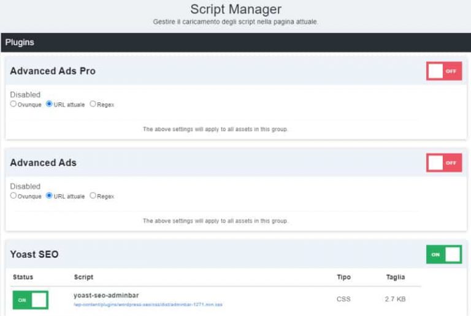
Task: Toggle the Advanced Ads OFF switch
Action: 444,163
